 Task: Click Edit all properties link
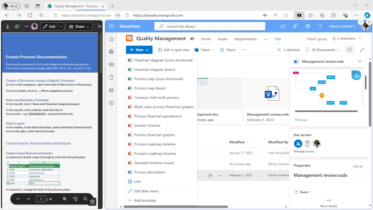(x=358, y=166)
